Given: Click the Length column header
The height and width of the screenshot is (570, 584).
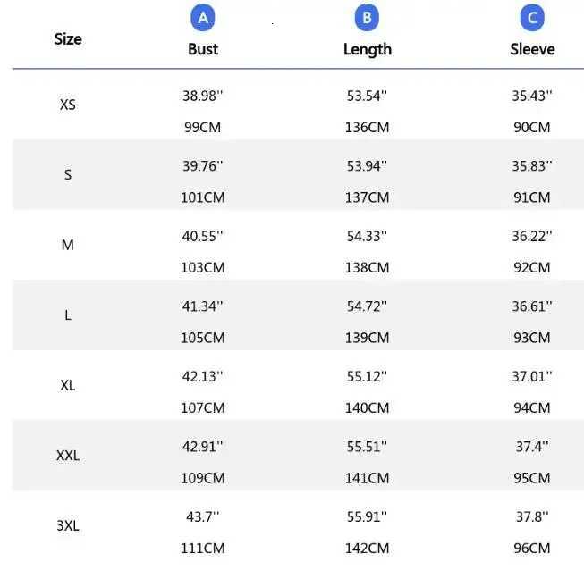Looking at the screenshot, I should tap(368, 49).
